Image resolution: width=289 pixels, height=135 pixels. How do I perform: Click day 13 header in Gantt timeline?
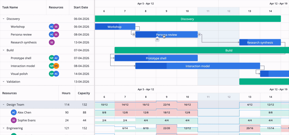point(250,11)
